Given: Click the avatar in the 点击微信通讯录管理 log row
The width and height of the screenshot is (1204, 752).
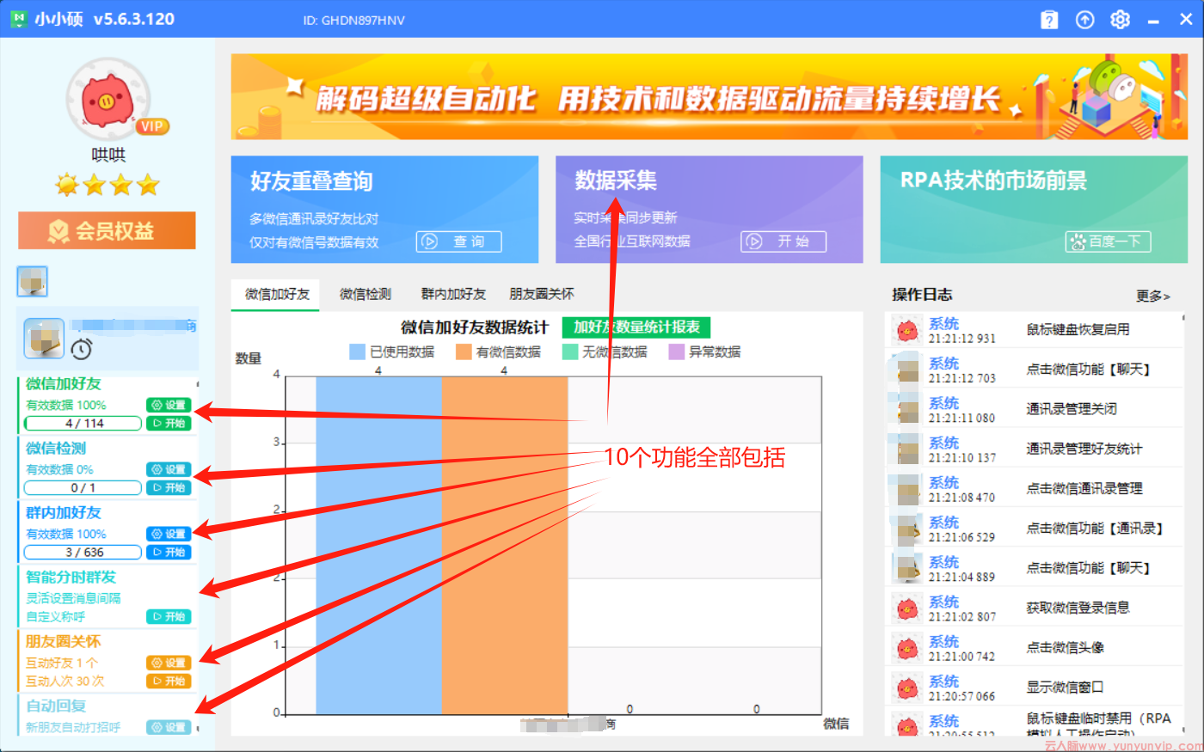Looking at the screenshot, I should (906, 488).
